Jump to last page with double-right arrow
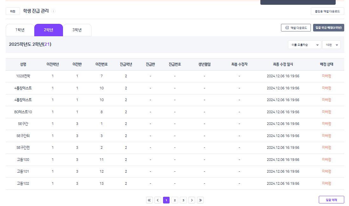 tap(200, 200)
